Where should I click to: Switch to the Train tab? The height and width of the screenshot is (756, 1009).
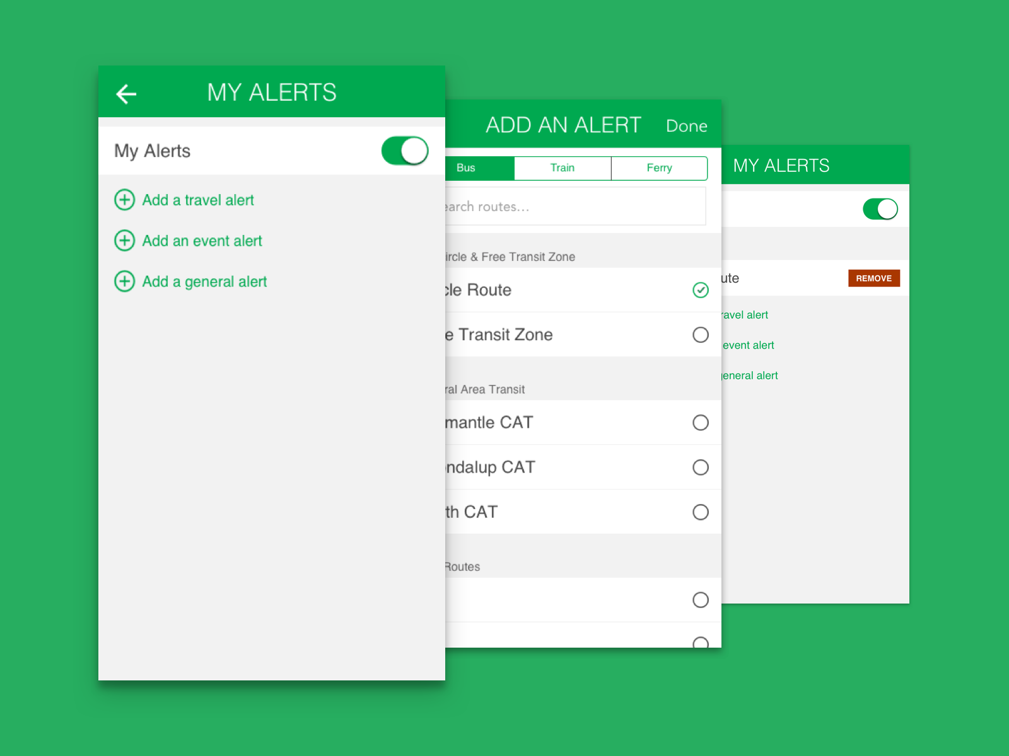tap(562, 168)
